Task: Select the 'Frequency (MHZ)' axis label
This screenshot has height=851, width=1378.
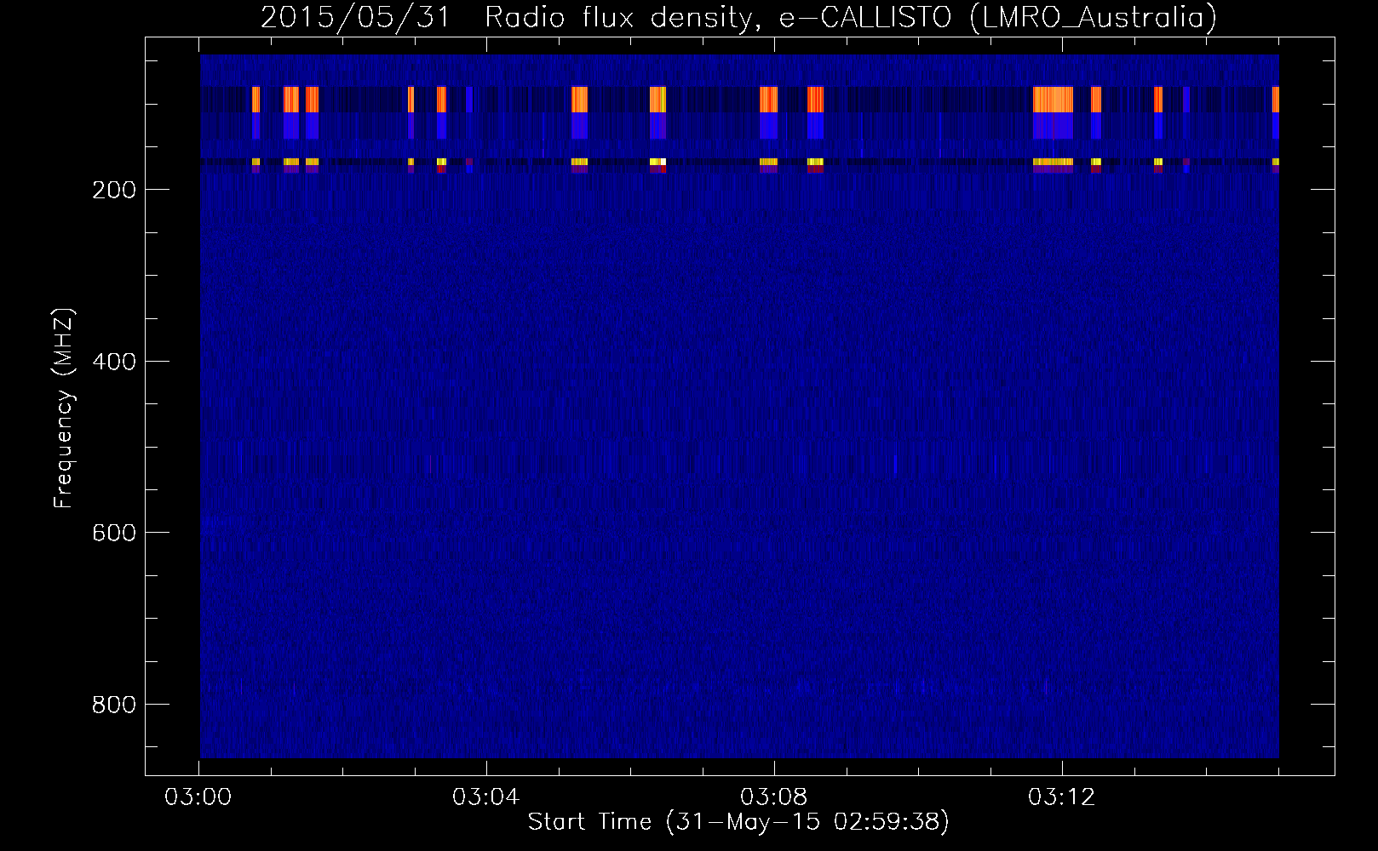Action: pyautogui.click(x=64, y=408)
